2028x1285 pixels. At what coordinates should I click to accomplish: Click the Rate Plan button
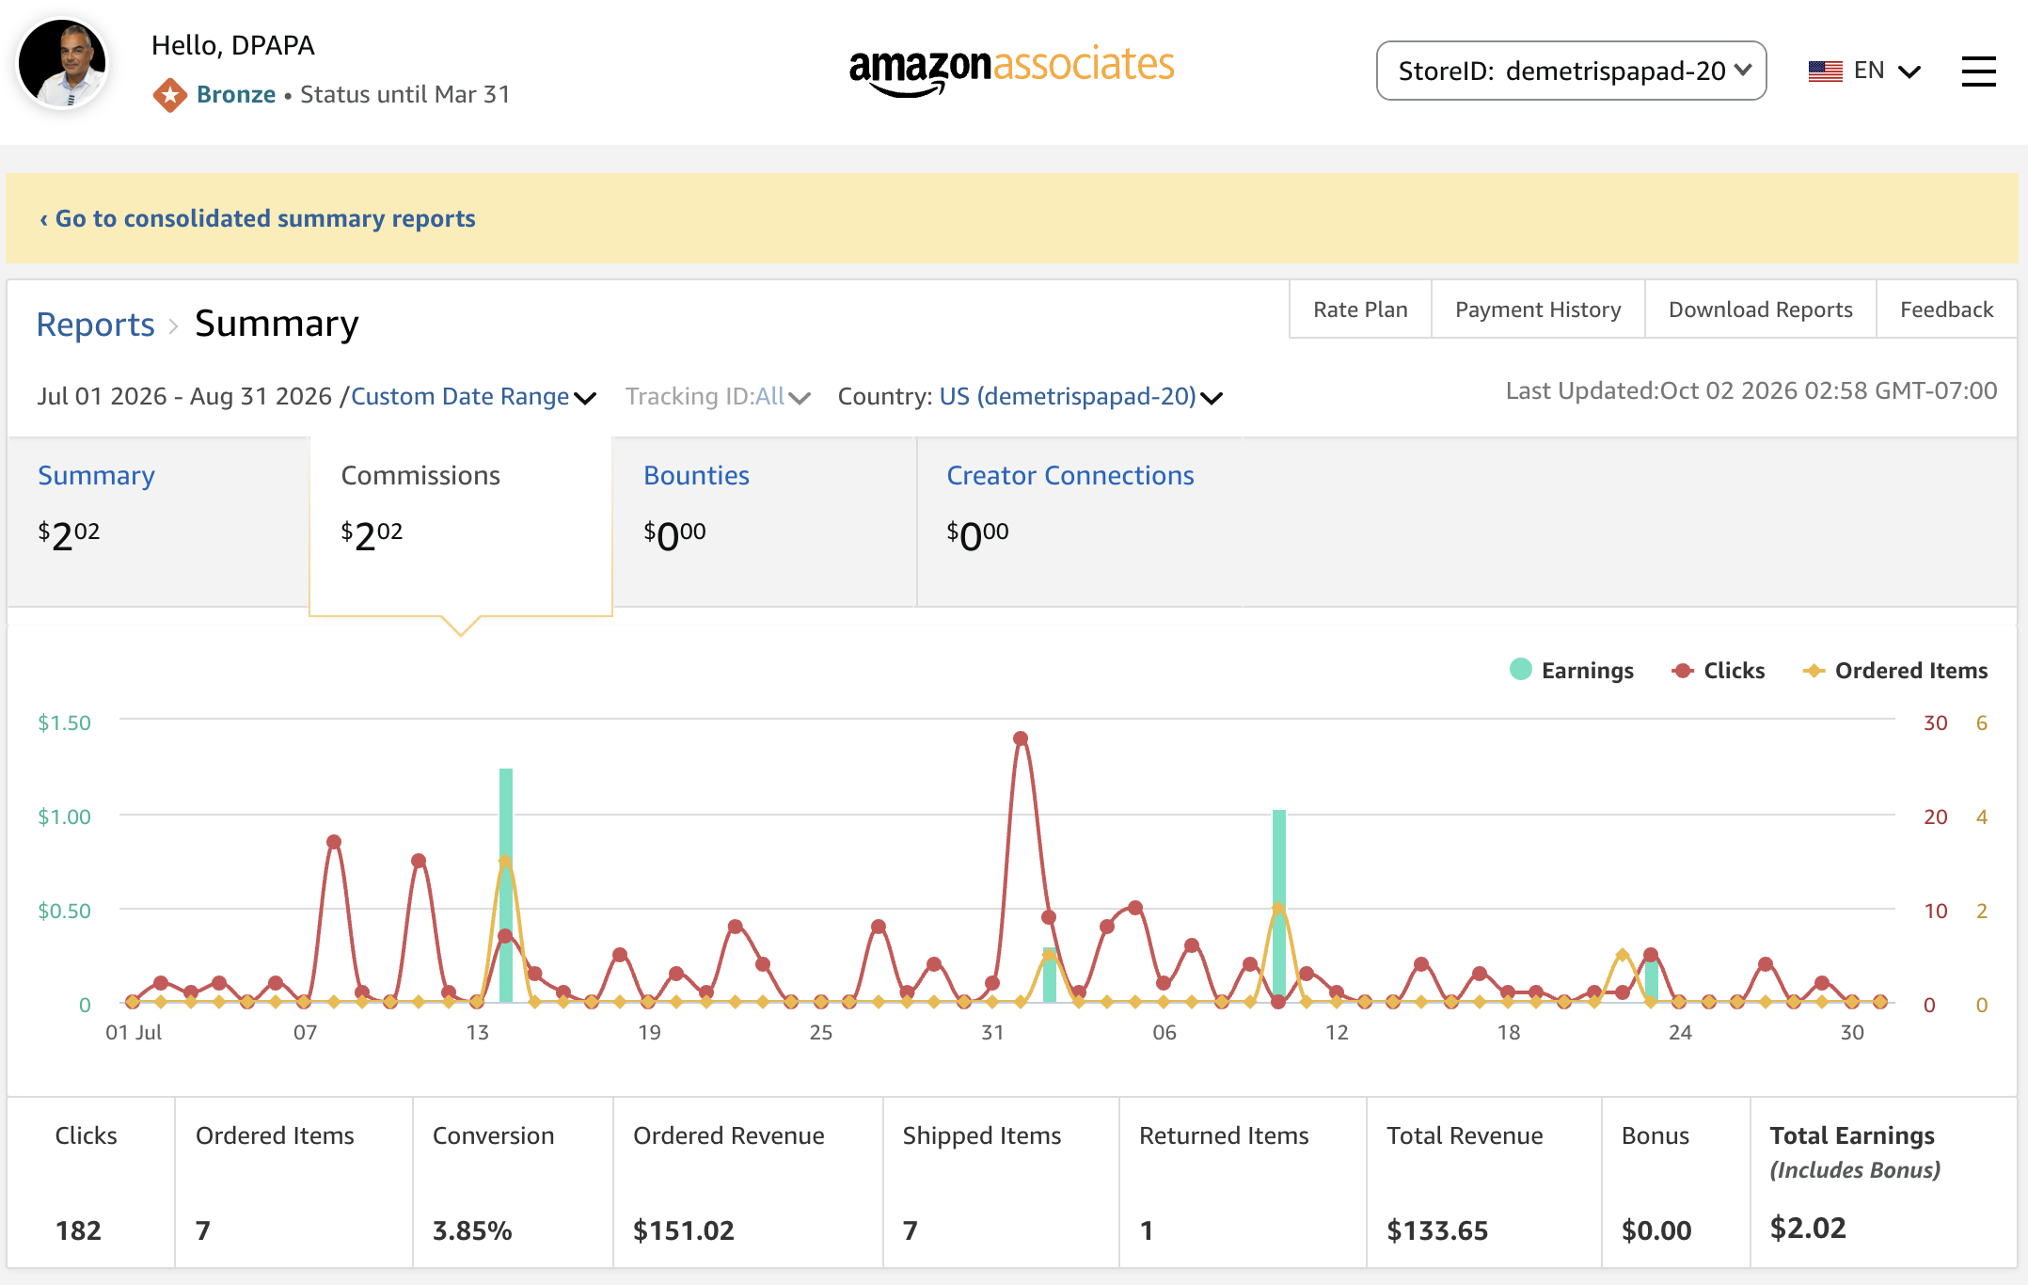point(1360,309)
